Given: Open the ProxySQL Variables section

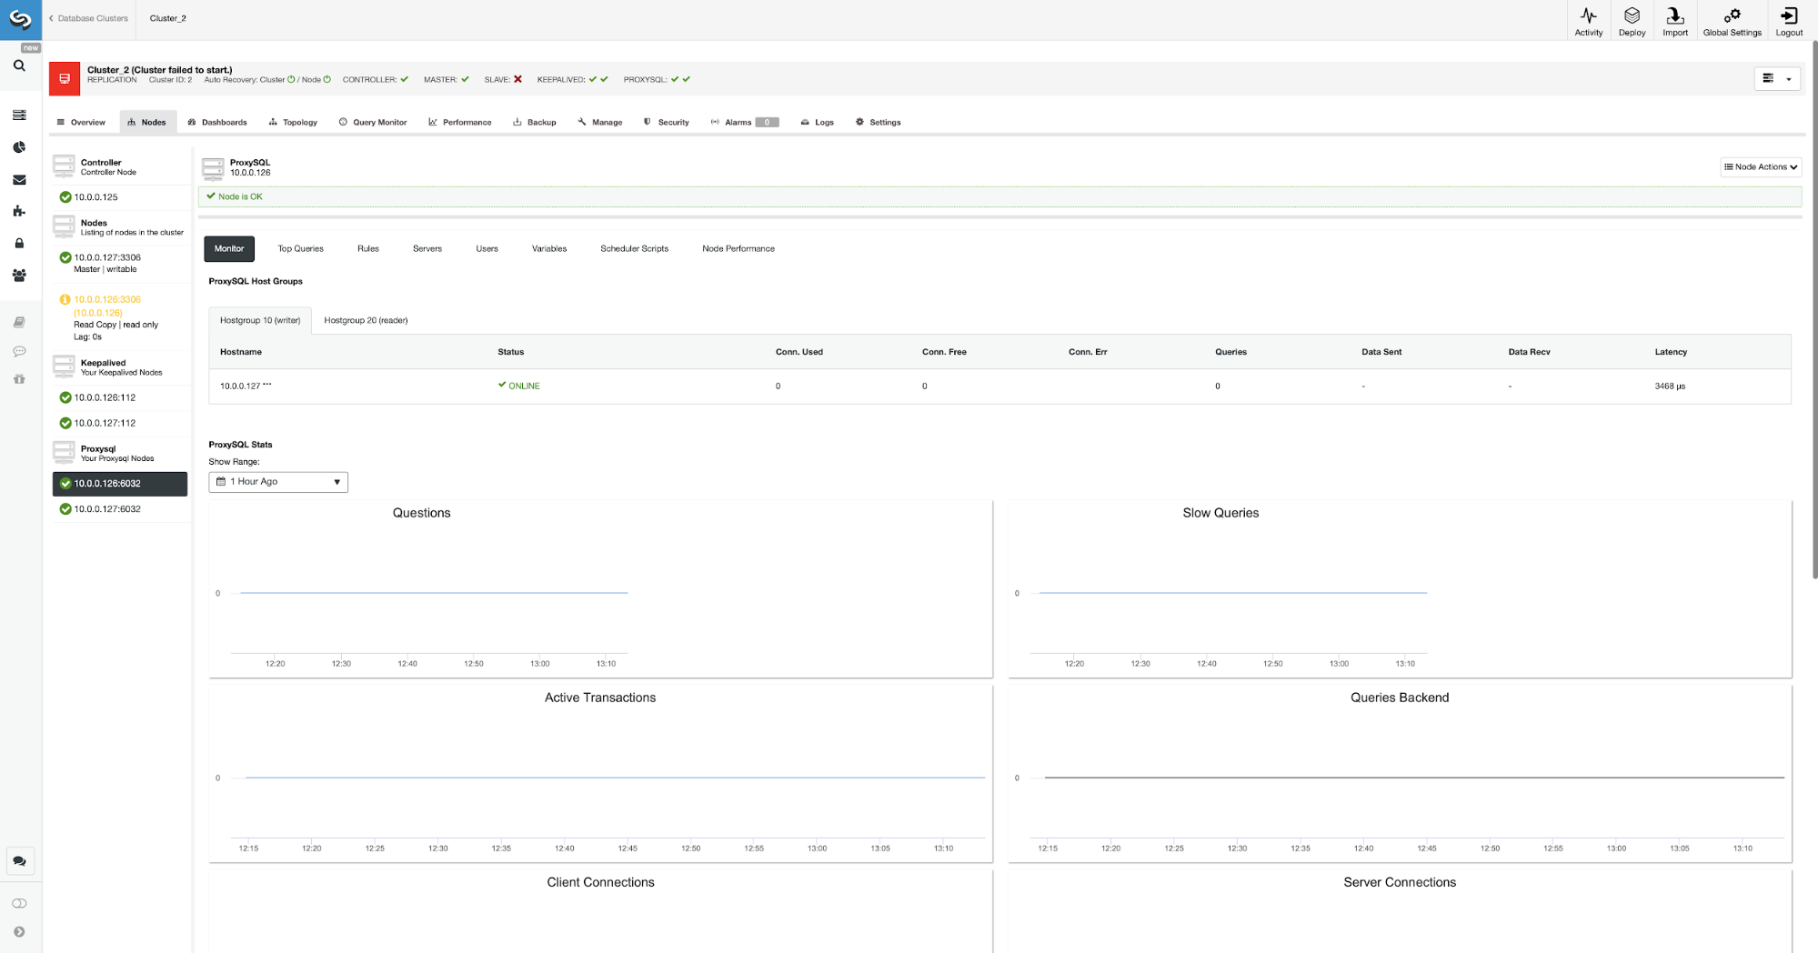Looking at the screenshot, I should click(x=549, y=248).
